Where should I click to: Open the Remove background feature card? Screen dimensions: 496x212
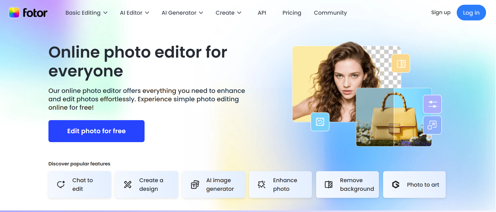[x=348, y=185]
